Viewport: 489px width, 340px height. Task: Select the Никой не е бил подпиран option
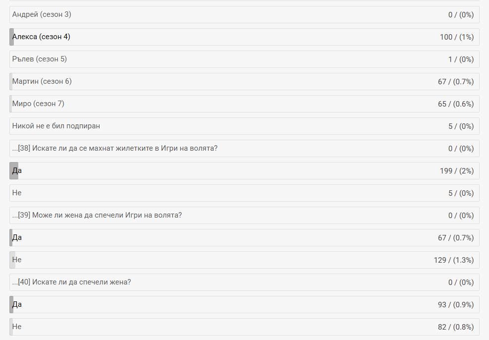(x=56, y=126)
